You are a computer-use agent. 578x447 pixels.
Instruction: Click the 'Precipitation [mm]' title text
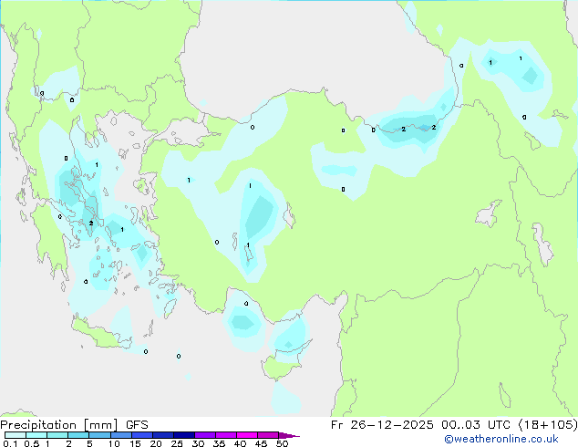58,425
